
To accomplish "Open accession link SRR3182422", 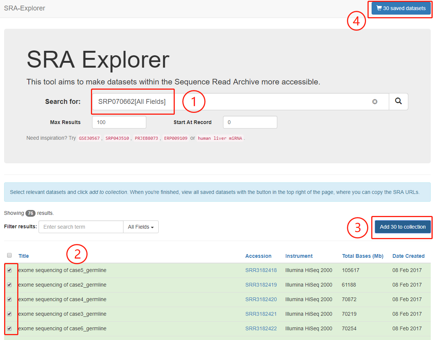I will coord(261,328).
